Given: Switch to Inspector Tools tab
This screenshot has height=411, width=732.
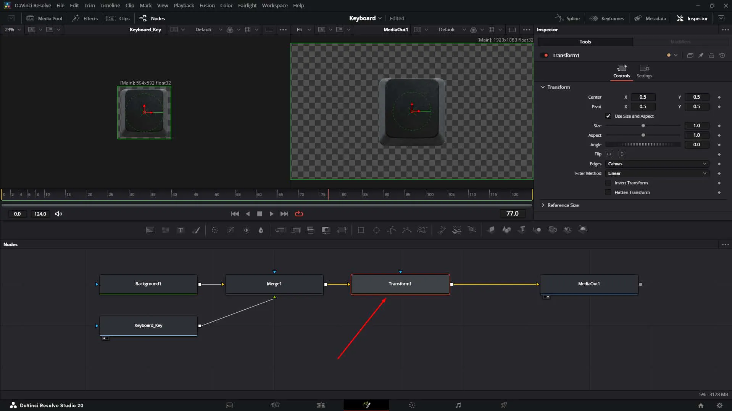Looking at the screenshot, I should click(585, 42).
